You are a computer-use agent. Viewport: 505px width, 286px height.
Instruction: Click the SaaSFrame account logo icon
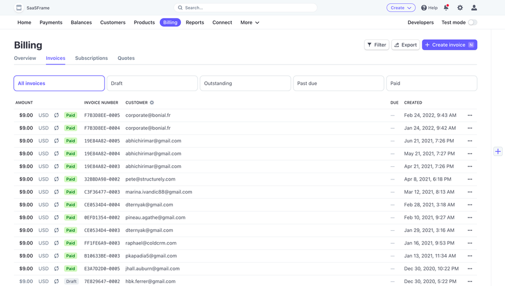(19, 8)
